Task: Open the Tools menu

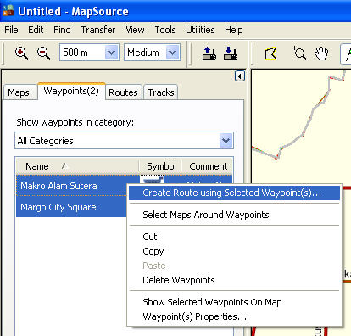Action: (x=165, y=30)
